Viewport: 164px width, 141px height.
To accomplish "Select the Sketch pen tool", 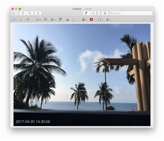I will tap(27, 19).
